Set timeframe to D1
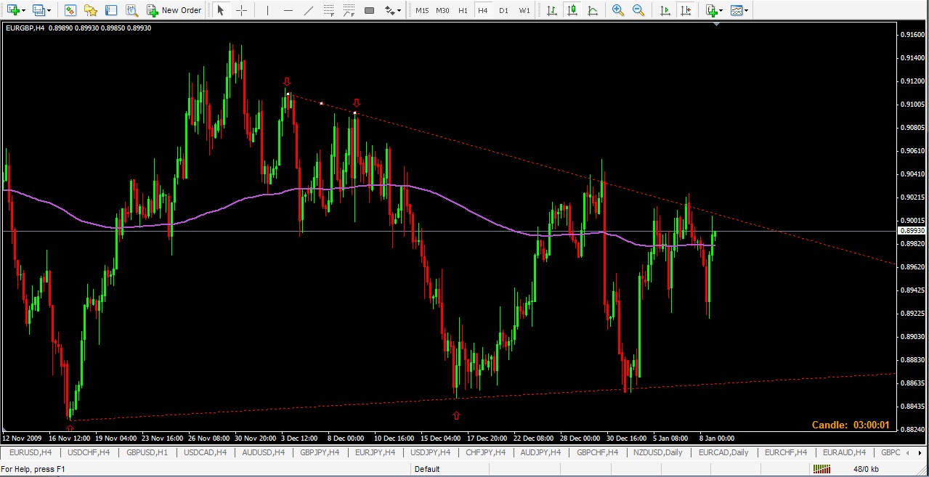This screenshot has height=477, width=929. (x=503, y=10)
